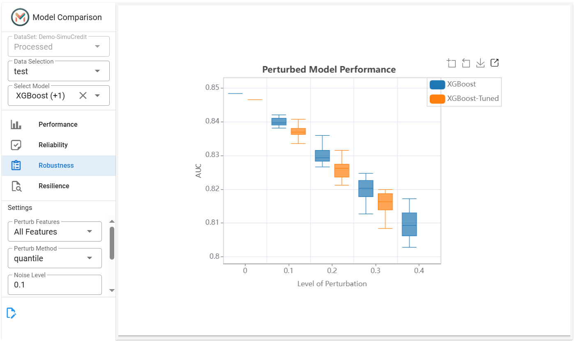Image resolution: width=574 pixels, height=342 pixels.
Task: Toggle XGBoost-Tuned series in legend
Action: point(464,99)
